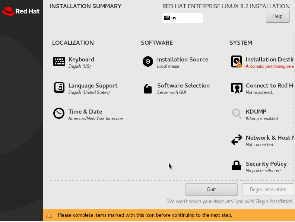Open the Time & Date settings label
This screenshot has height=222, width=295.
(x=85, y=112)
